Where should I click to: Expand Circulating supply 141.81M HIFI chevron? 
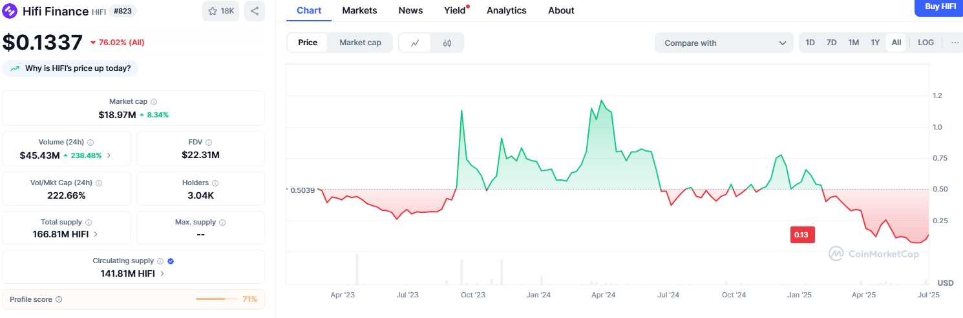pyautogui.click(x=162, y=273)
